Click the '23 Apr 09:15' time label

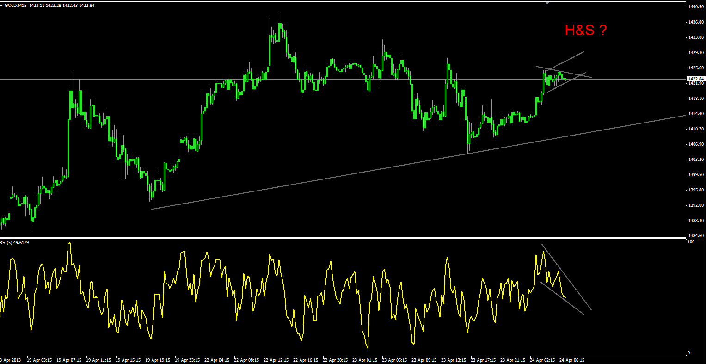pos(424,360)
